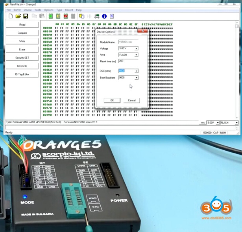The width and height of the screenshot is (242, 232).
Task: Click the MCU info button
Action: point(22,66)
